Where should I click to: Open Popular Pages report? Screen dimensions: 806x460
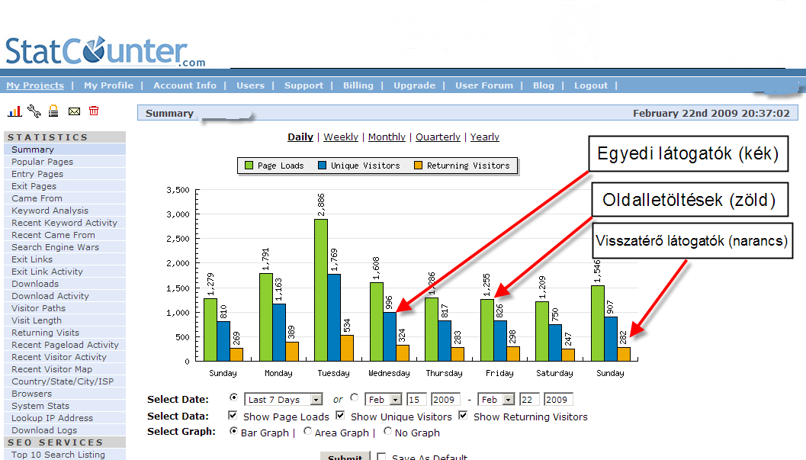[x=65, y=162]
